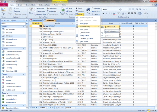Open the File tab
157x112 pixels.
tap(4, 5)
